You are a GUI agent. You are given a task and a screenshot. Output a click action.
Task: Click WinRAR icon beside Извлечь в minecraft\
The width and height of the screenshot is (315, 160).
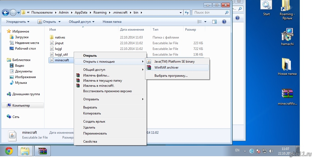[x=78, y=86]
